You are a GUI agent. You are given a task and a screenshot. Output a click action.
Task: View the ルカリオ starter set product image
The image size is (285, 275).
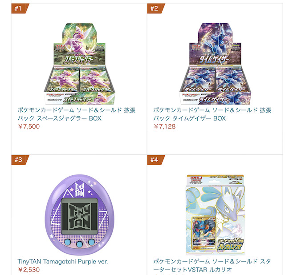coord(215,215)
